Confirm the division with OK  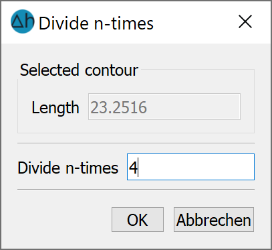(x=138, y=219)
